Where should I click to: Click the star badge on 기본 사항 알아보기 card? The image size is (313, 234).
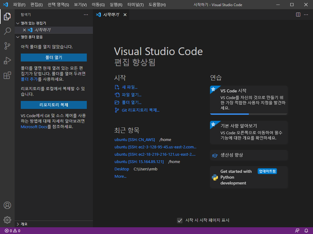(x=213, y=124)
